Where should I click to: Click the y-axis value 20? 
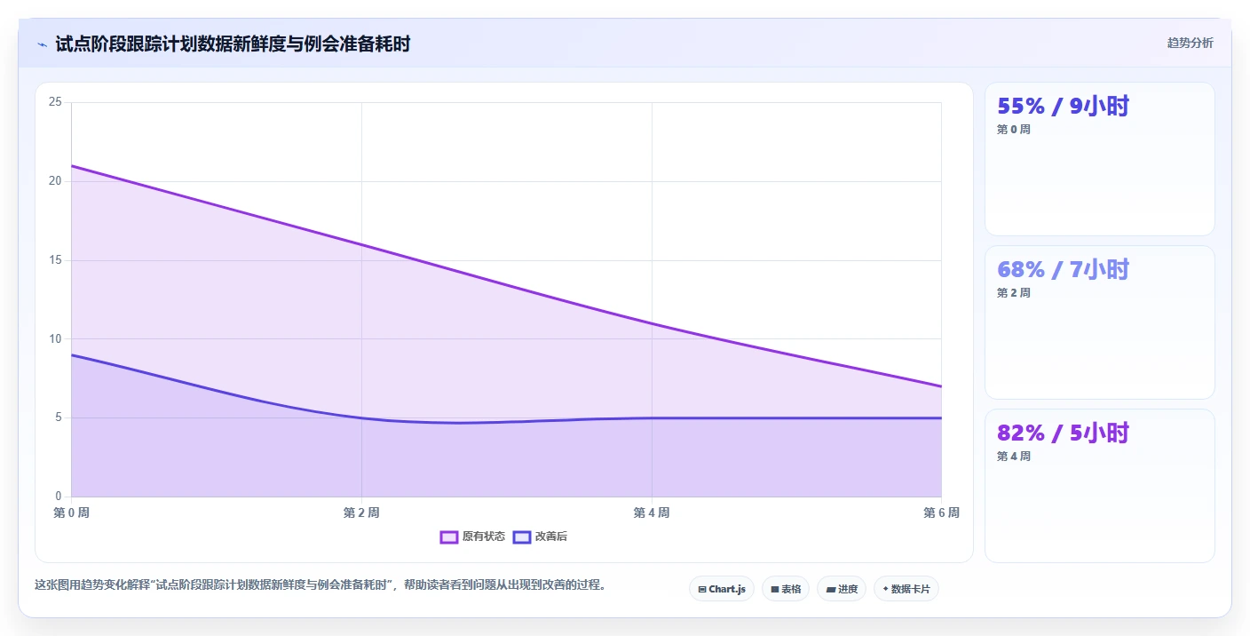pos(55,181)
